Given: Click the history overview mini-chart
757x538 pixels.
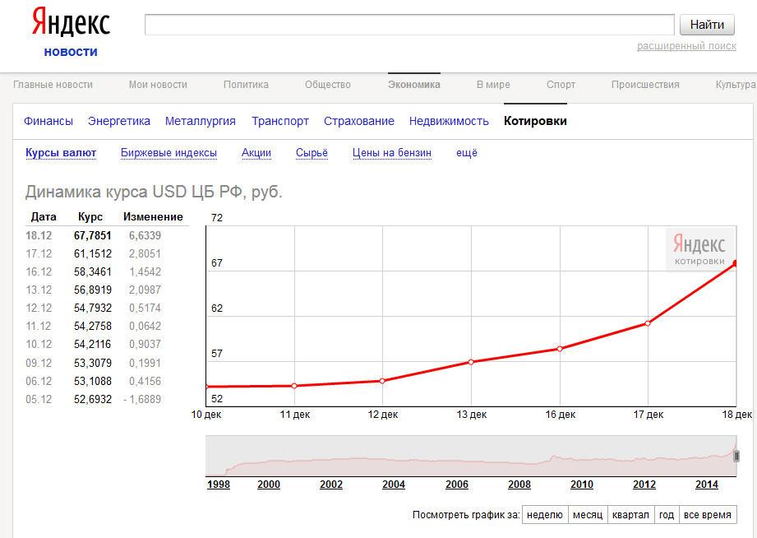Looking at the screenshot, I should [x=471, y=456].
